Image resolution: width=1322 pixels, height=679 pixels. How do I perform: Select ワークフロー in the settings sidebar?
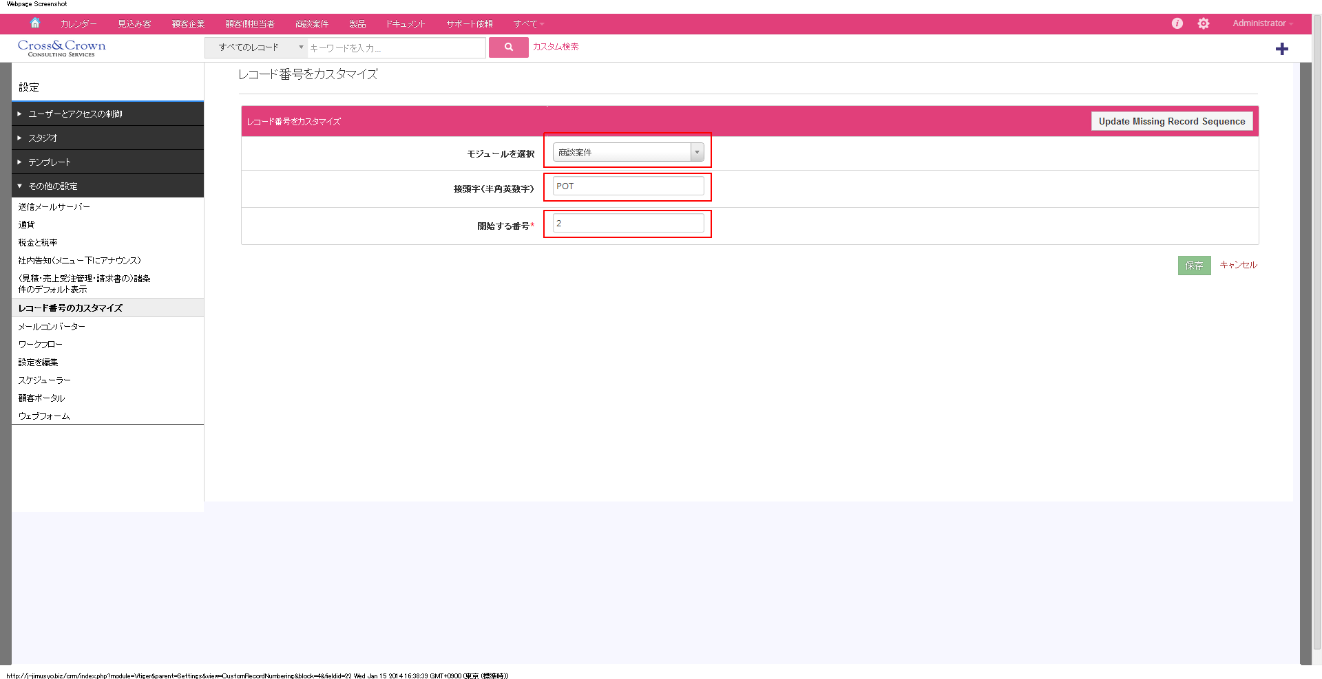40,345
